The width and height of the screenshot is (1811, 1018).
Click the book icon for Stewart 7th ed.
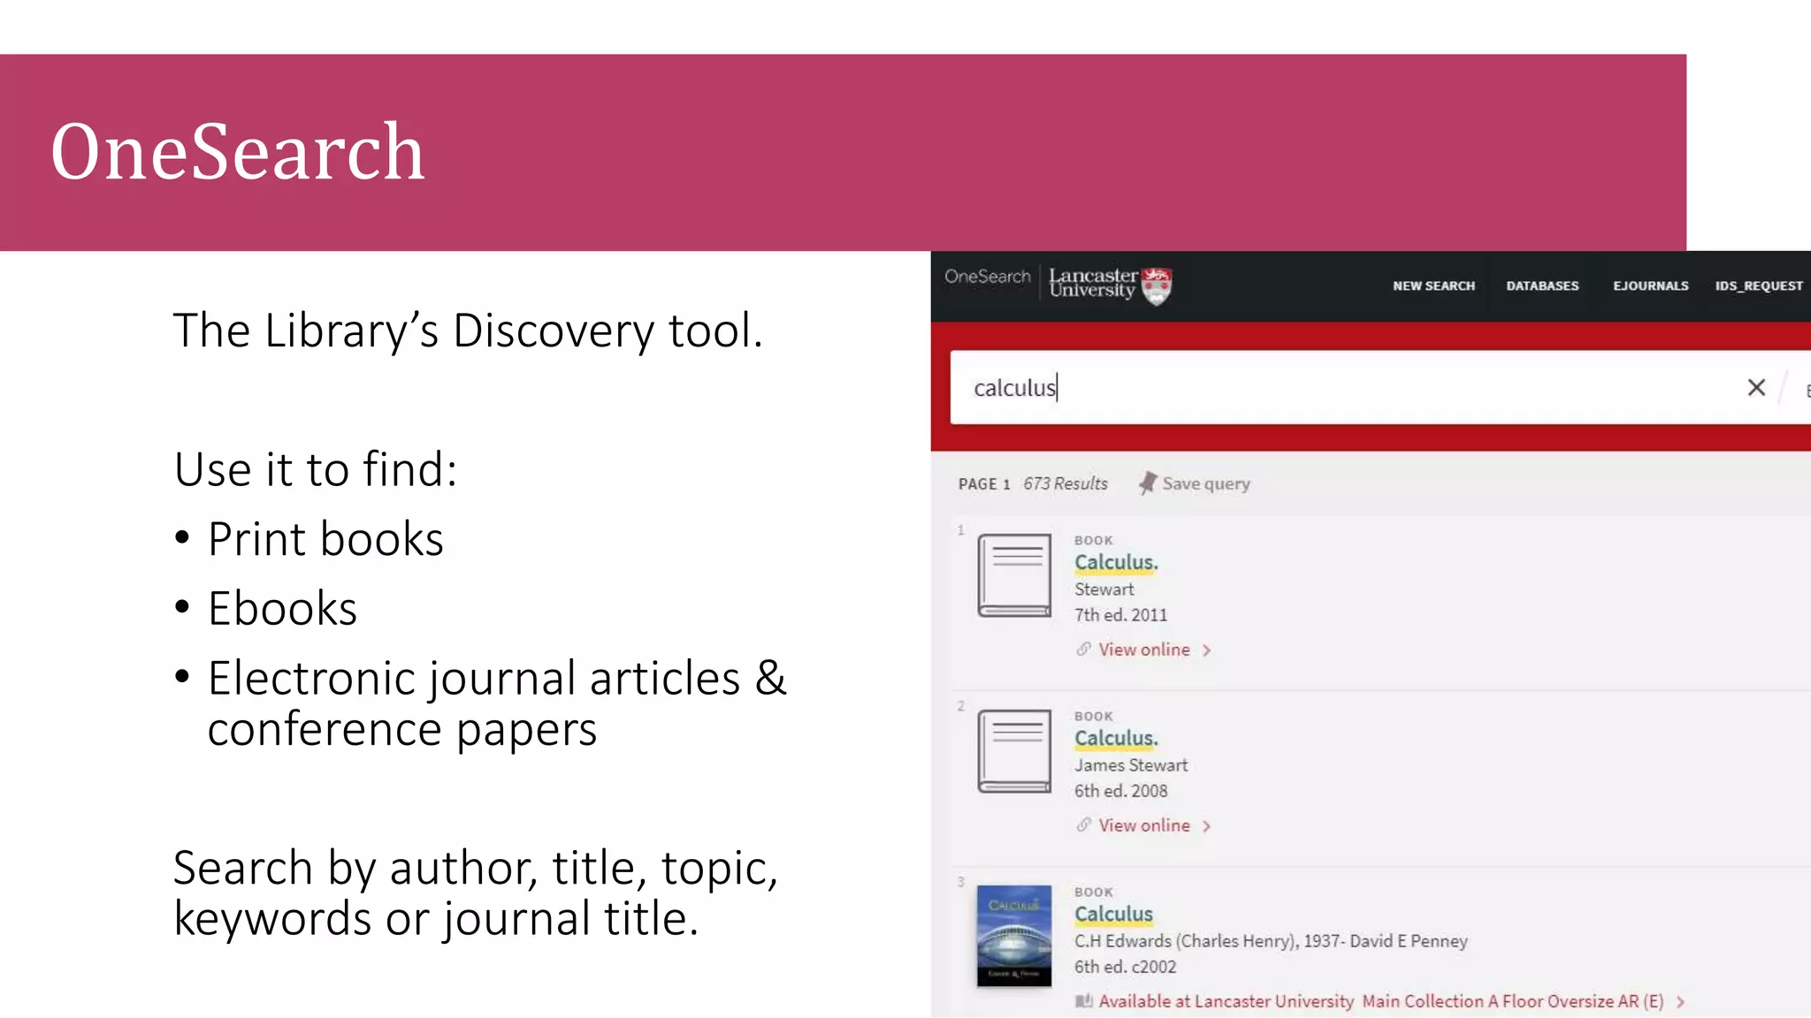[1014, 575]
